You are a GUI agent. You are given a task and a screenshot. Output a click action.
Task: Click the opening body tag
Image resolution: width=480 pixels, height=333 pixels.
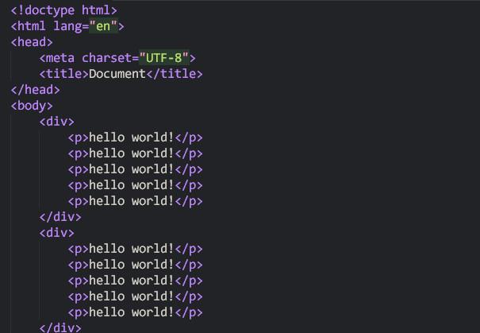tap(32, 106)
